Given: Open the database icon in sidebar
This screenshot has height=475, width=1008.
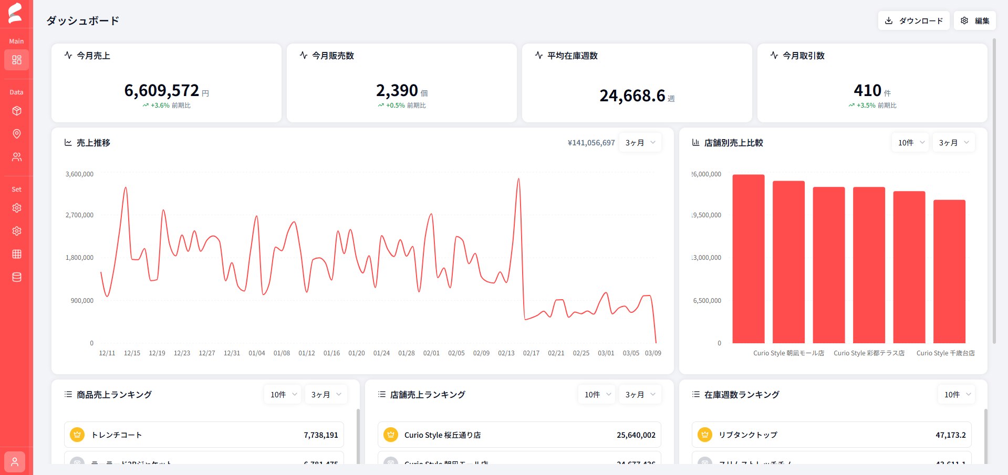Looking at the screenshot, I should [16, 277].
